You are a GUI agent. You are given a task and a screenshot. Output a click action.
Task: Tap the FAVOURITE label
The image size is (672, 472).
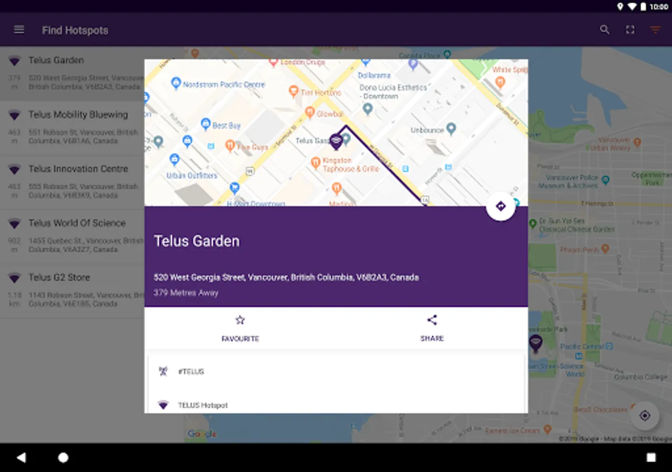tap(240, 339)
